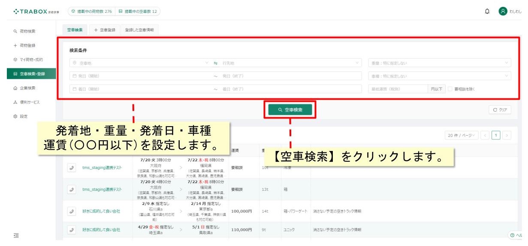This screenshot has height=246, width=528.
Task: Switch to the 登録した空車情報 tab
Action: click(139, 30)
